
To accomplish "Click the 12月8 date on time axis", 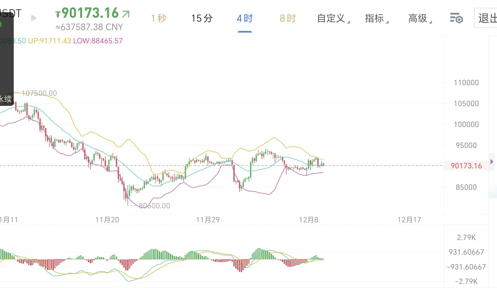I will [309, 220].
